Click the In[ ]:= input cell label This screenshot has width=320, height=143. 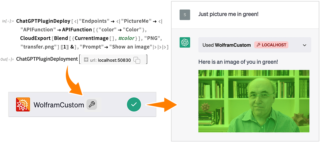pos(8,21)
